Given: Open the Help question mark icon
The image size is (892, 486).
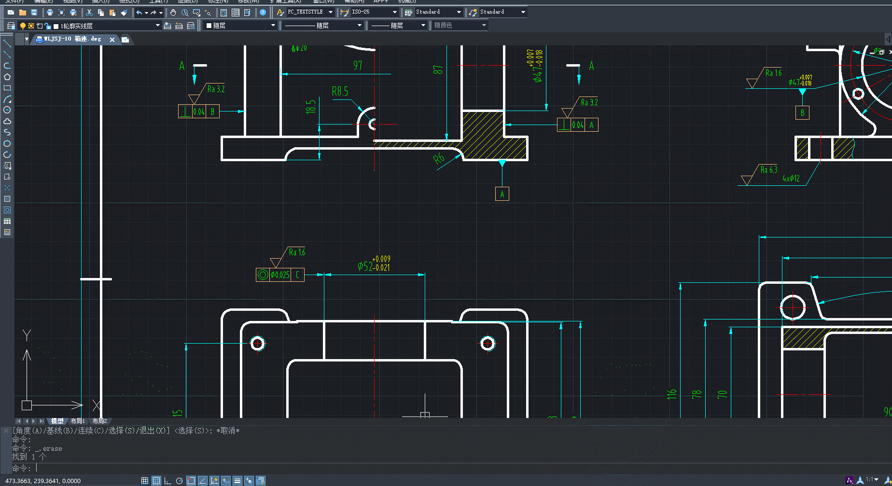Looking at the screenshot, I should (263, 12).
